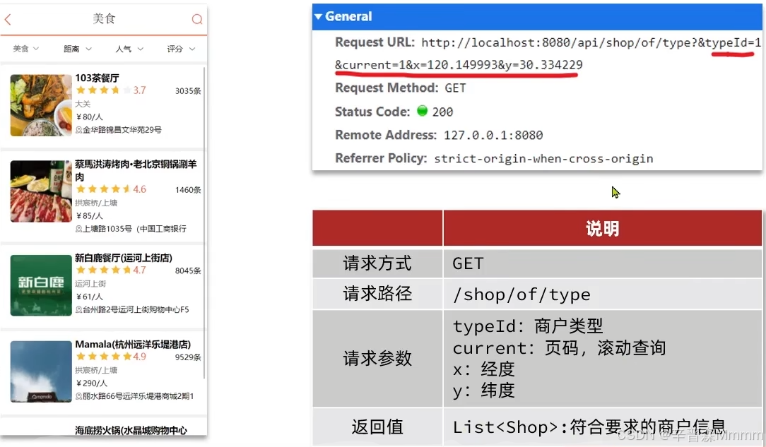Select the 103茶餐厅 shop title
Image resolution: width=766 pixels, height=447 pixels.
97,78
